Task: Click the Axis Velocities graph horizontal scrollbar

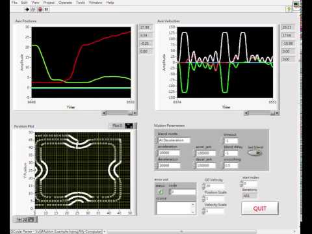Action: click(x=261, y=113)
